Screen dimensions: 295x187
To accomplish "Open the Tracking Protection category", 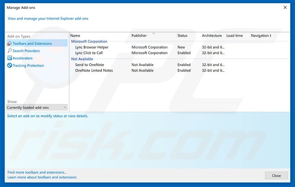I will tap(28, 66).
